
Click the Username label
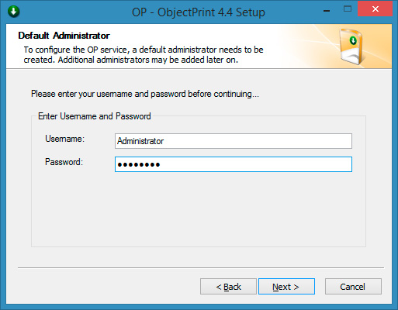[64, 139]
